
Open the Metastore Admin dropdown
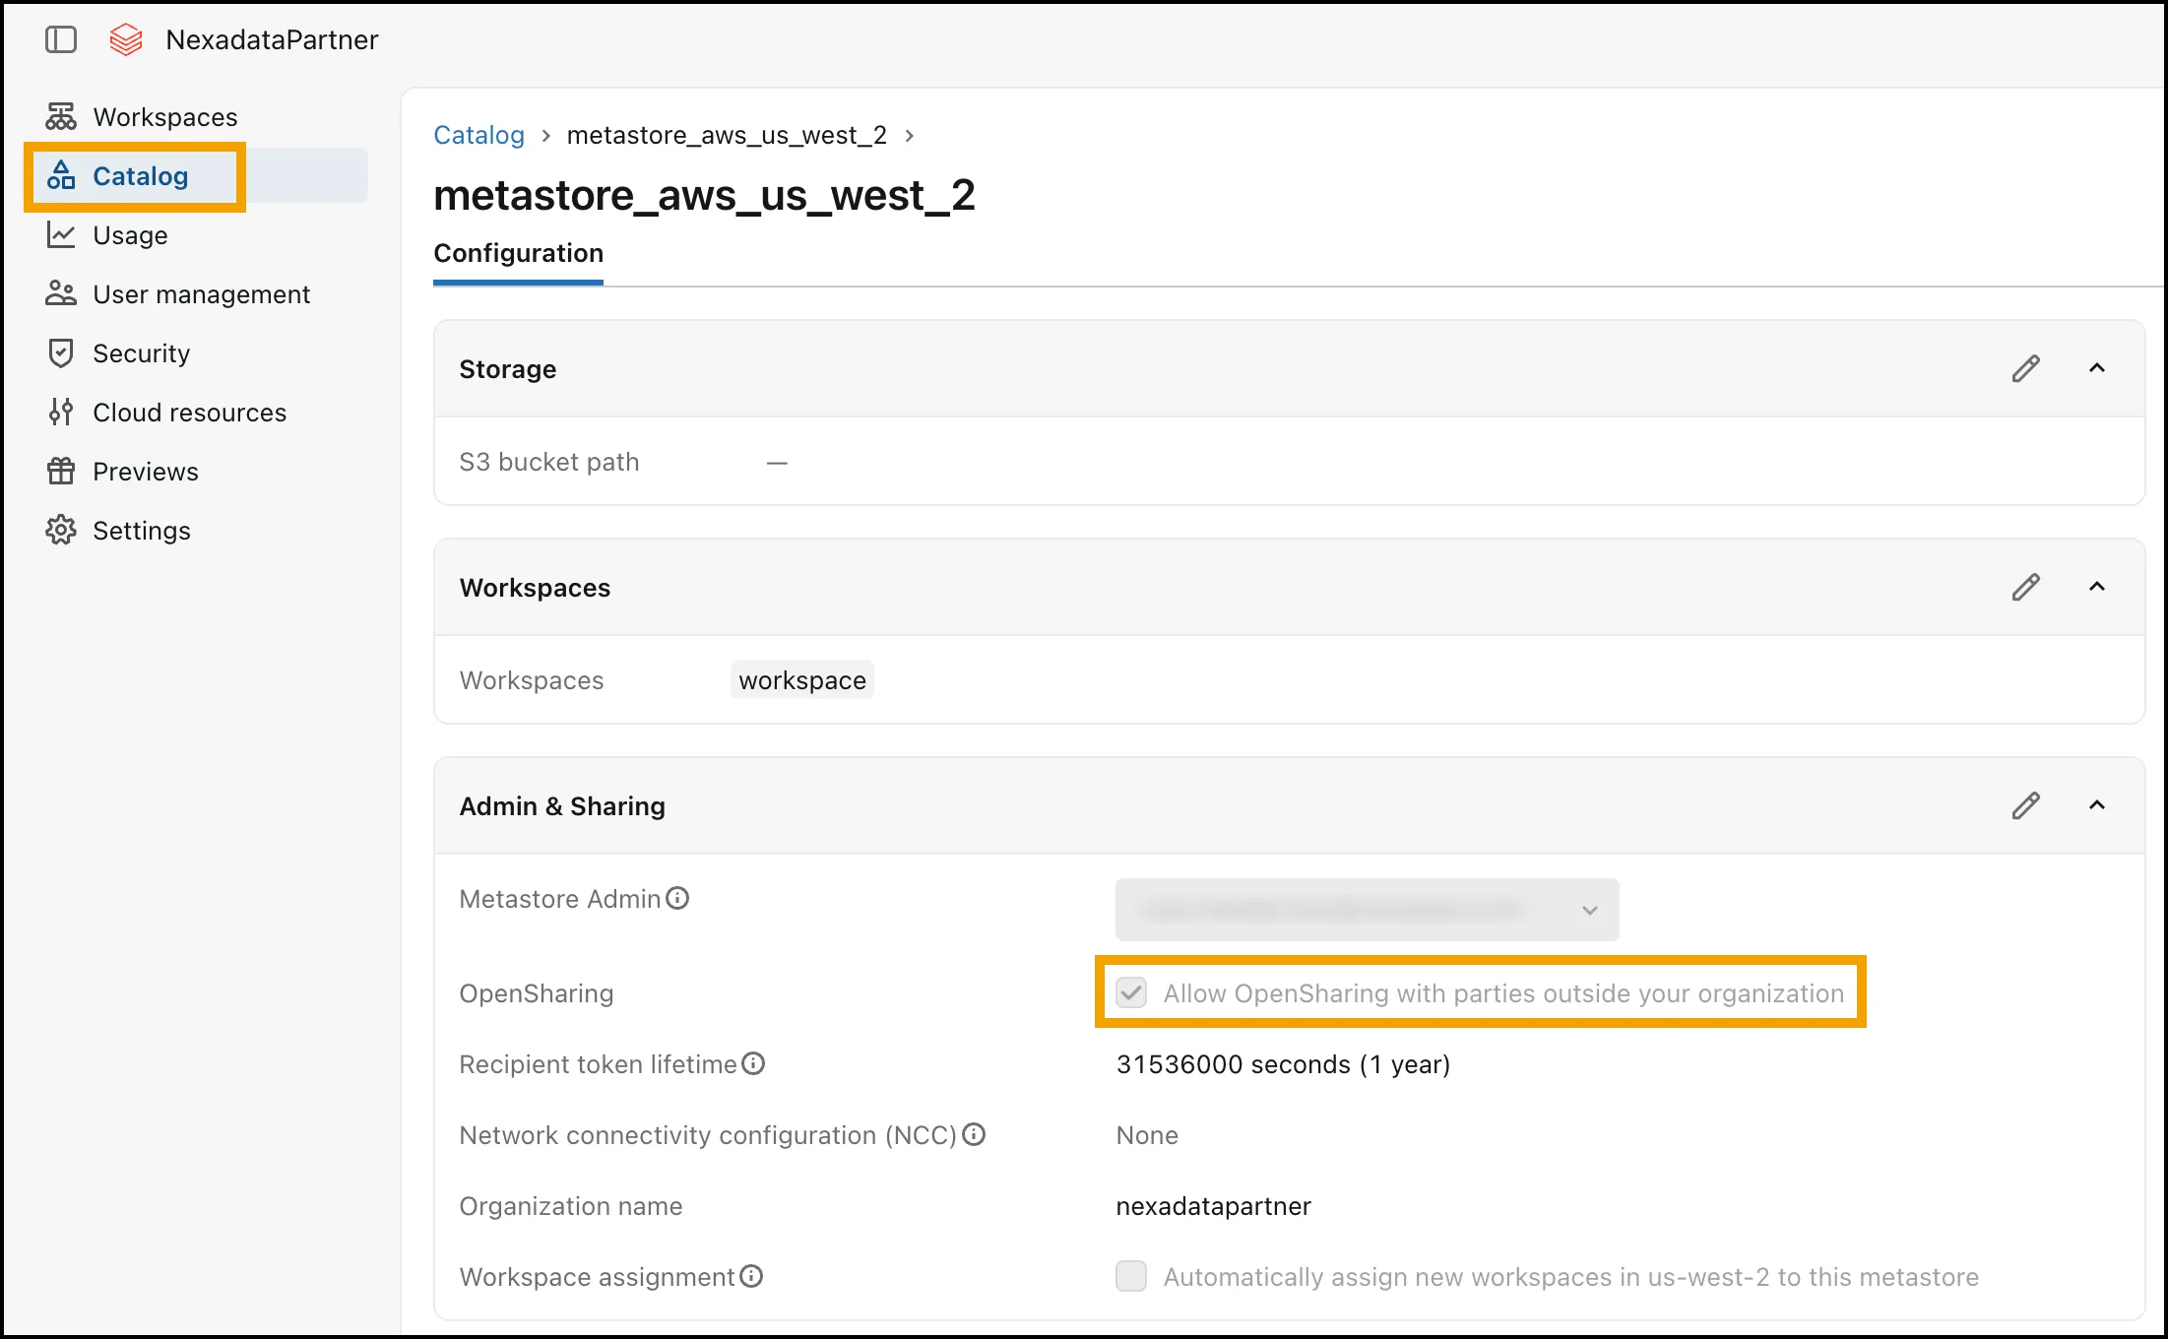[1367, 910]
